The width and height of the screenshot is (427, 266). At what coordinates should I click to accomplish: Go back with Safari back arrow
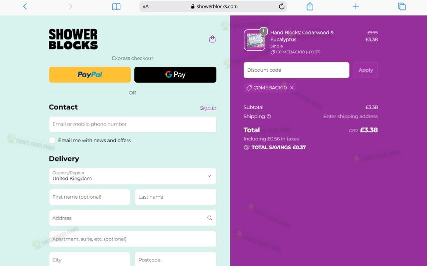click(25, 6)
